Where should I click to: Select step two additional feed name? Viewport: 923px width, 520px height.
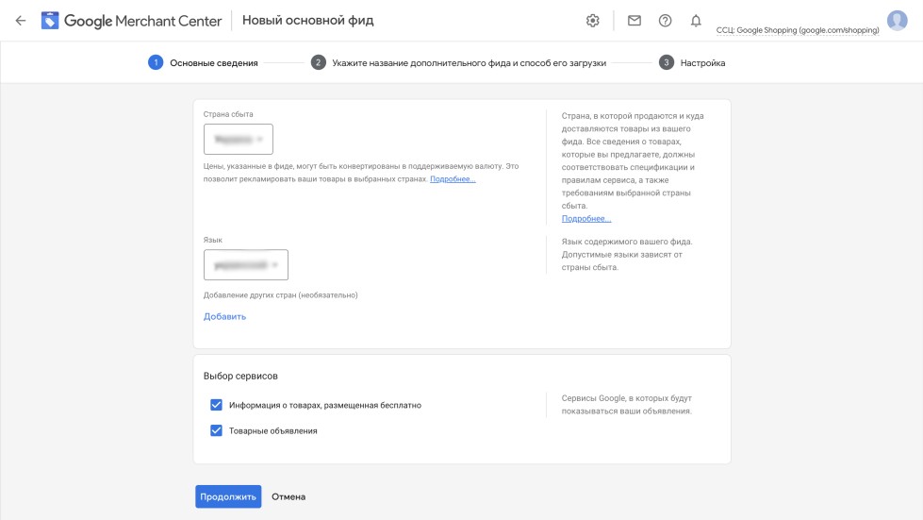[469, 63]
